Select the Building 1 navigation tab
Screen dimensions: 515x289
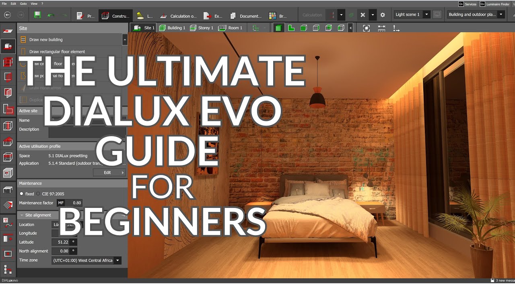172,28
